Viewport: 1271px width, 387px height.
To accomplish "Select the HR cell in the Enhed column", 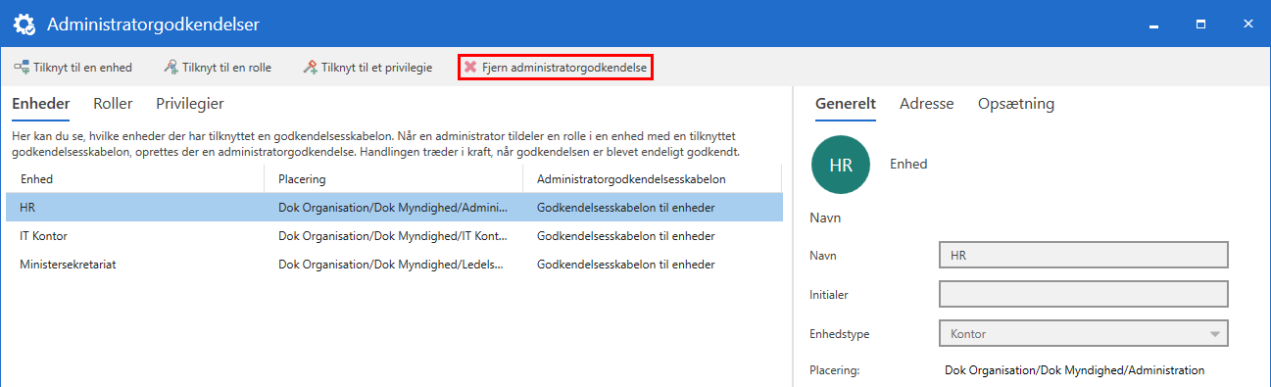I will click(x=135, y=208).
